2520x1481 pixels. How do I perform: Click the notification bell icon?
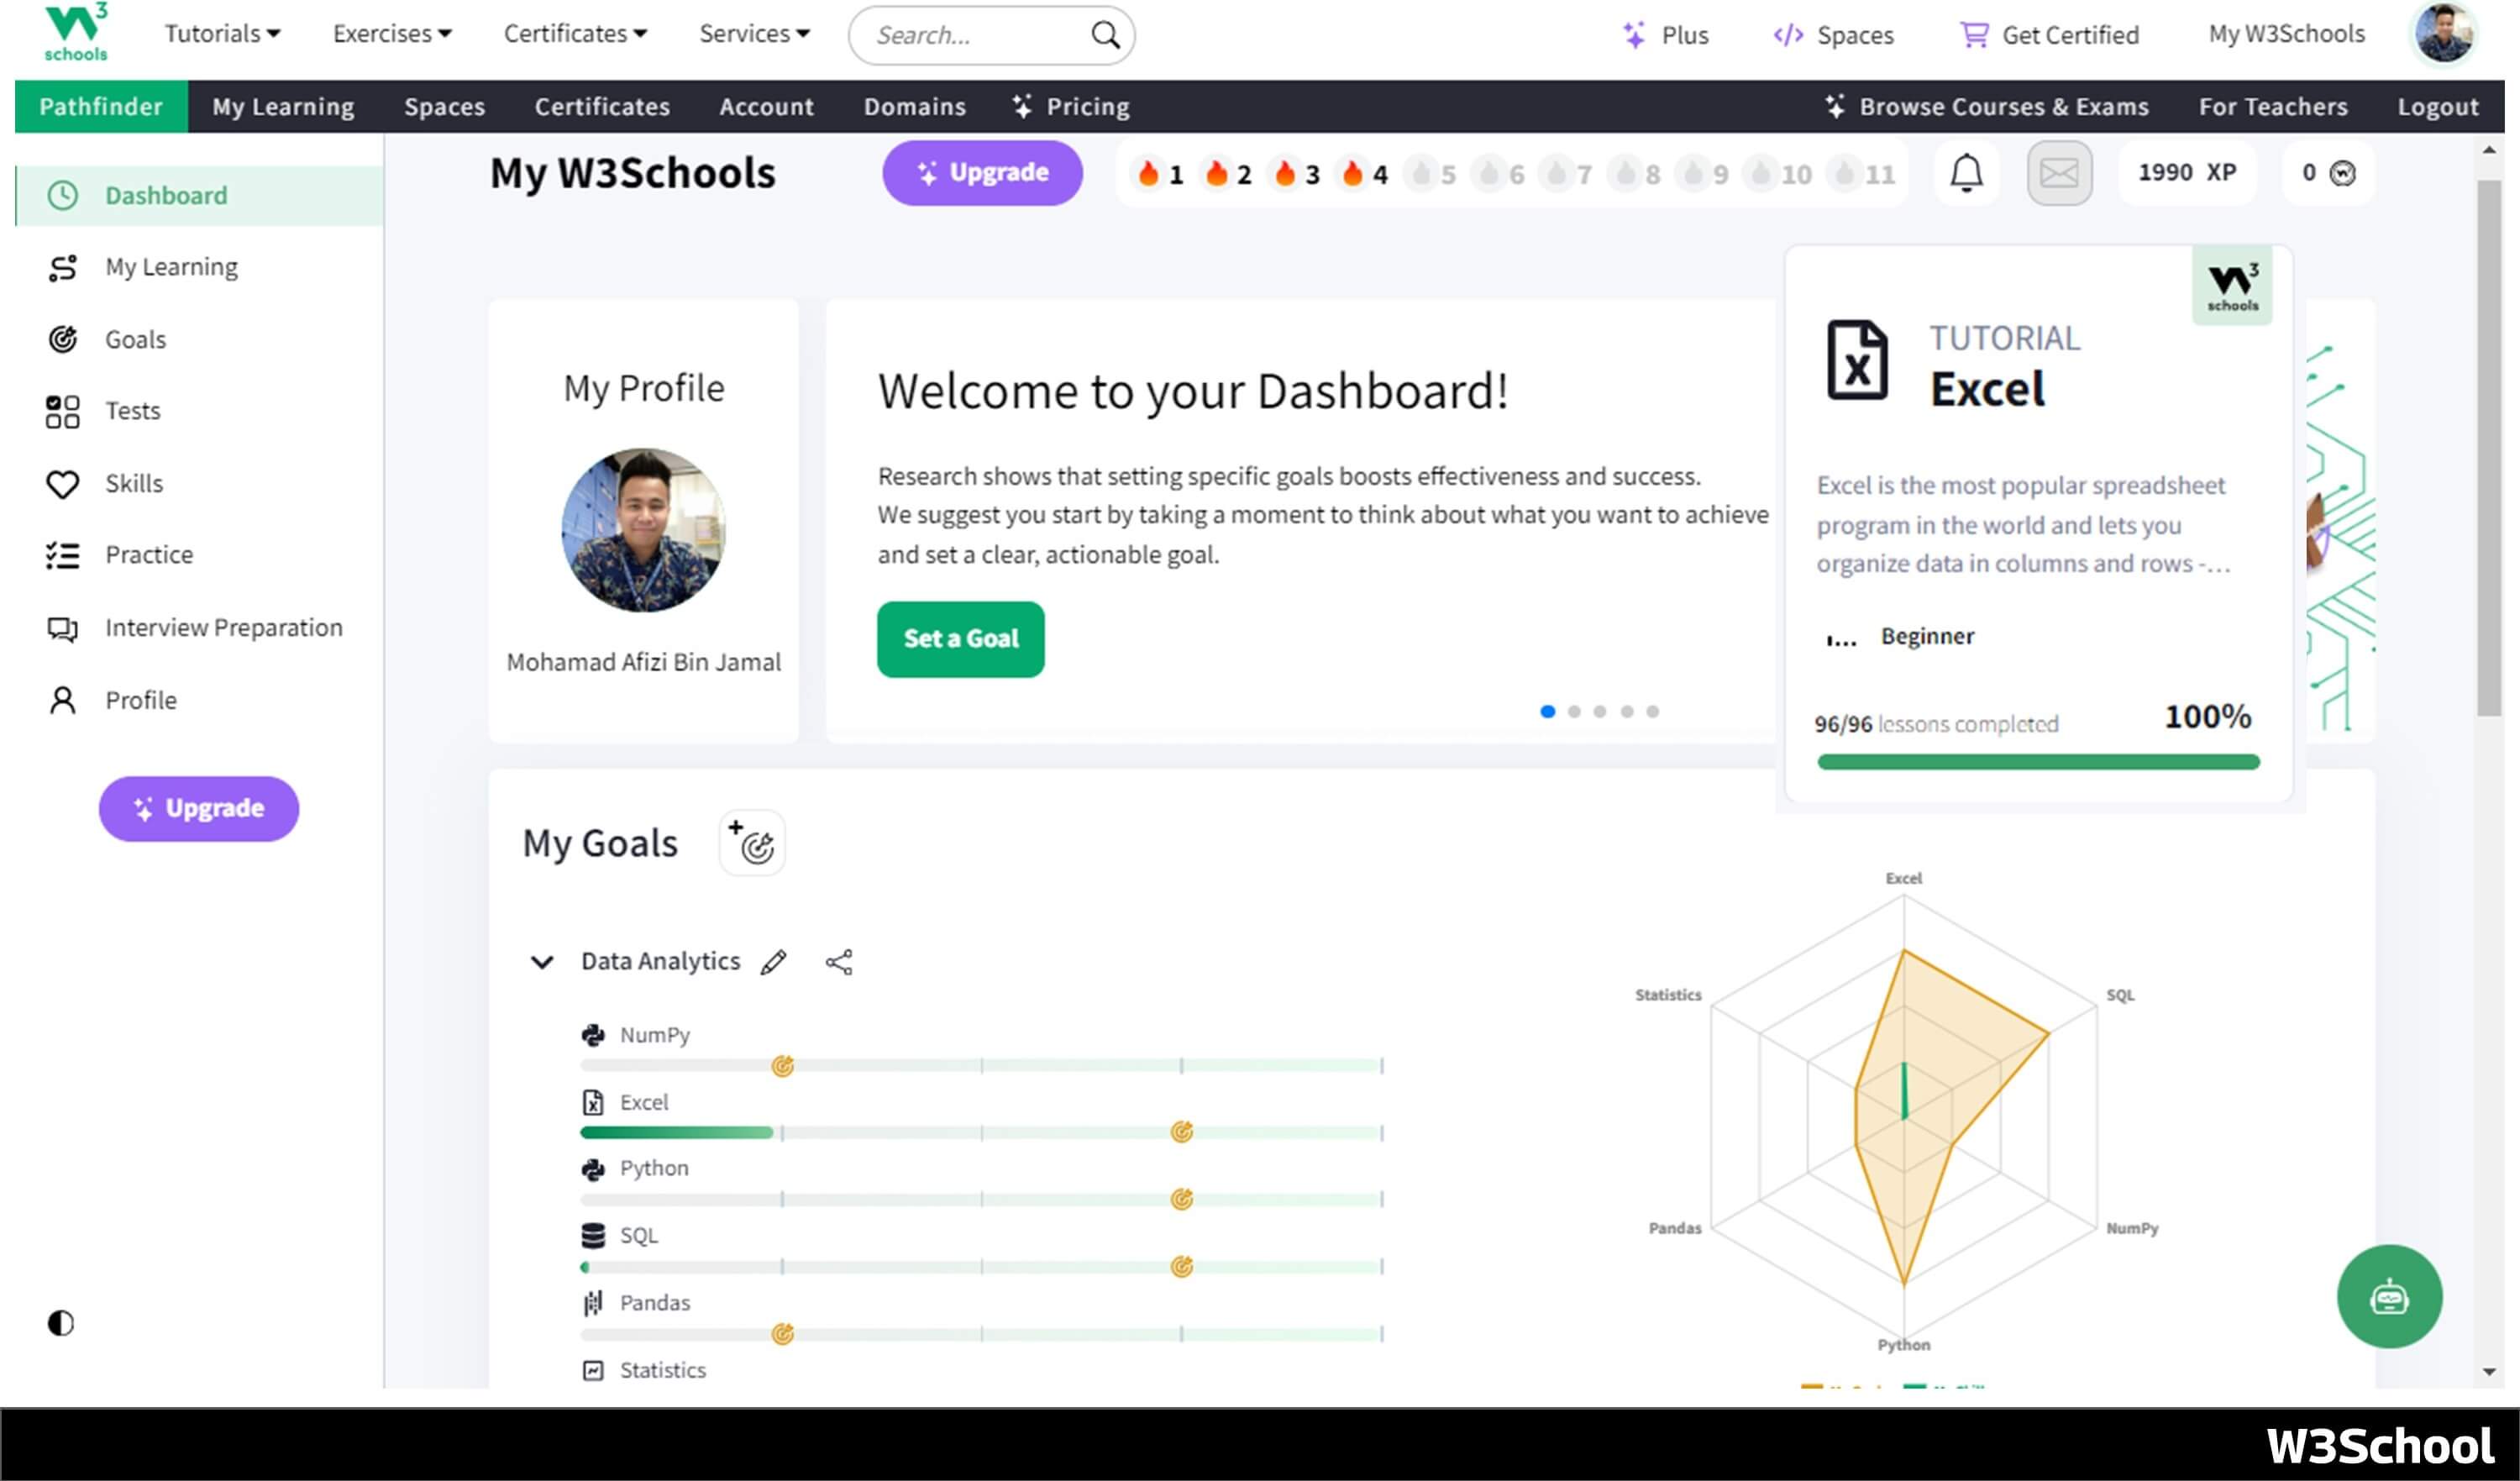pyautogui.click(x=1965, y=173)
